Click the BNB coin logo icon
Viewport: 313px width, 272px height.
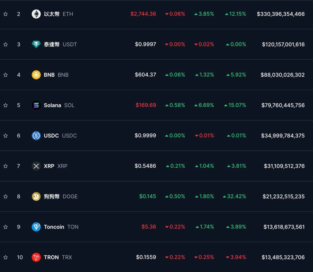(36, 75)
